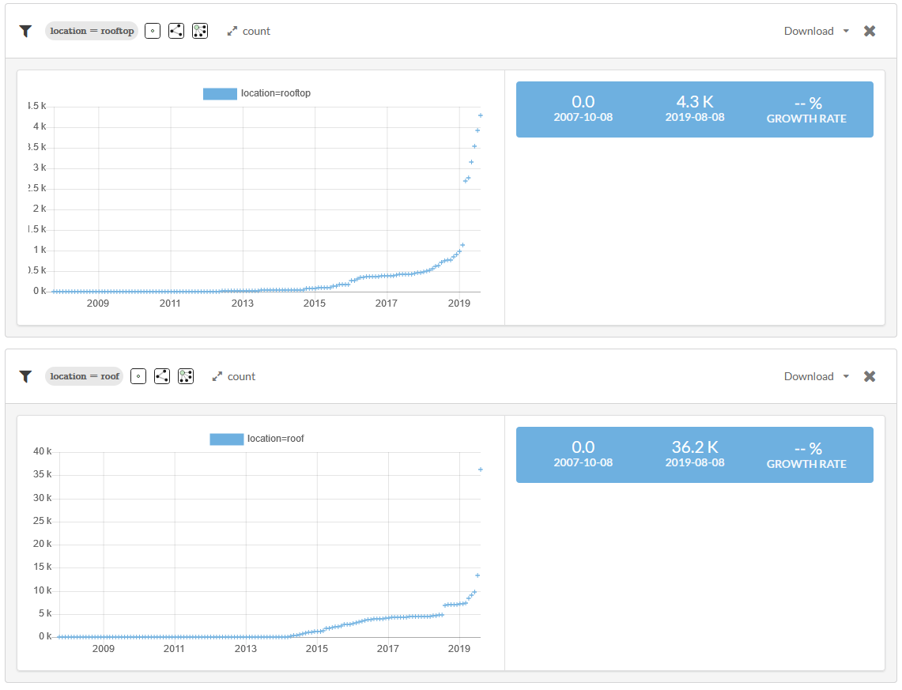Toggle way element type in rooftop panel
902x690 pixels.
pyautogui.click(x=176, y=32)
